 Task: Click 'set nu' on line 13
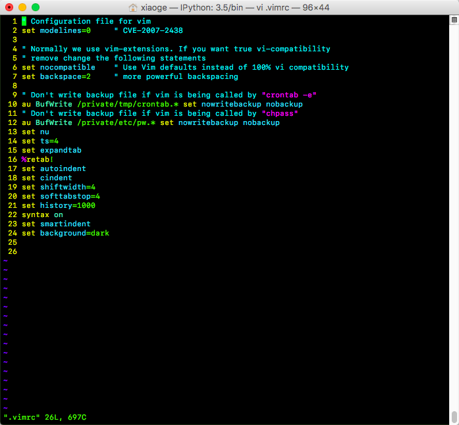click(x=36, y=132)
